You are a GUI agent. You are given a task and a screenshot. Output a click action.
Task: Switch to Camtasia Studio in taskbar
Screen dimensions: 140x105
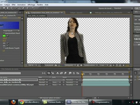(53, 102)
